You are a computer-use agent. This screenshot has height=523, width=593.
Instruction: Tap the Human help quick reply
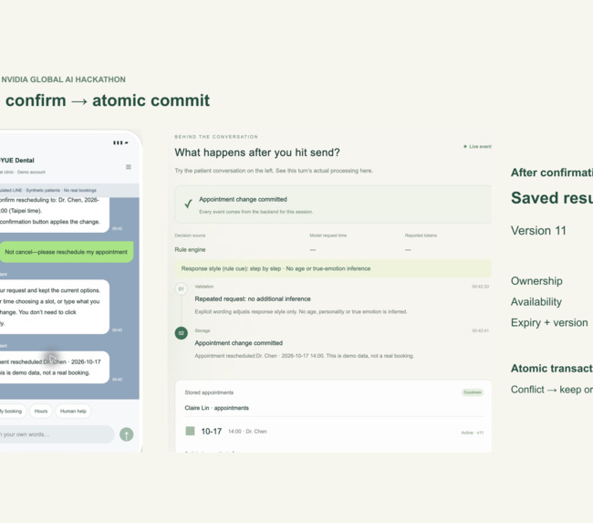click(x=73, y=411)
